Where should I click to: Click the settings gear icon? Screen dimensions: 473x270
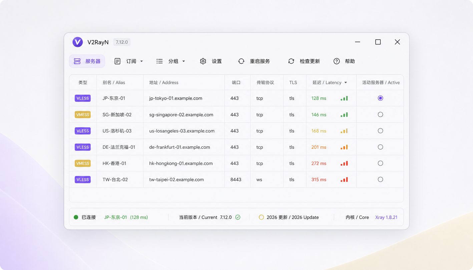203,61
